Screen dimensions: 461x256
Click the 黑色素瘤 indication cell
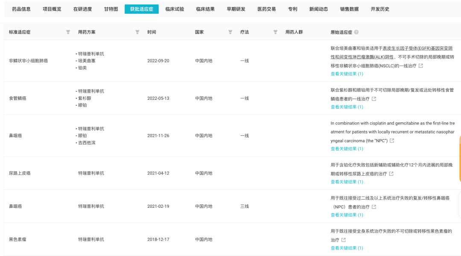pos(18,239)
